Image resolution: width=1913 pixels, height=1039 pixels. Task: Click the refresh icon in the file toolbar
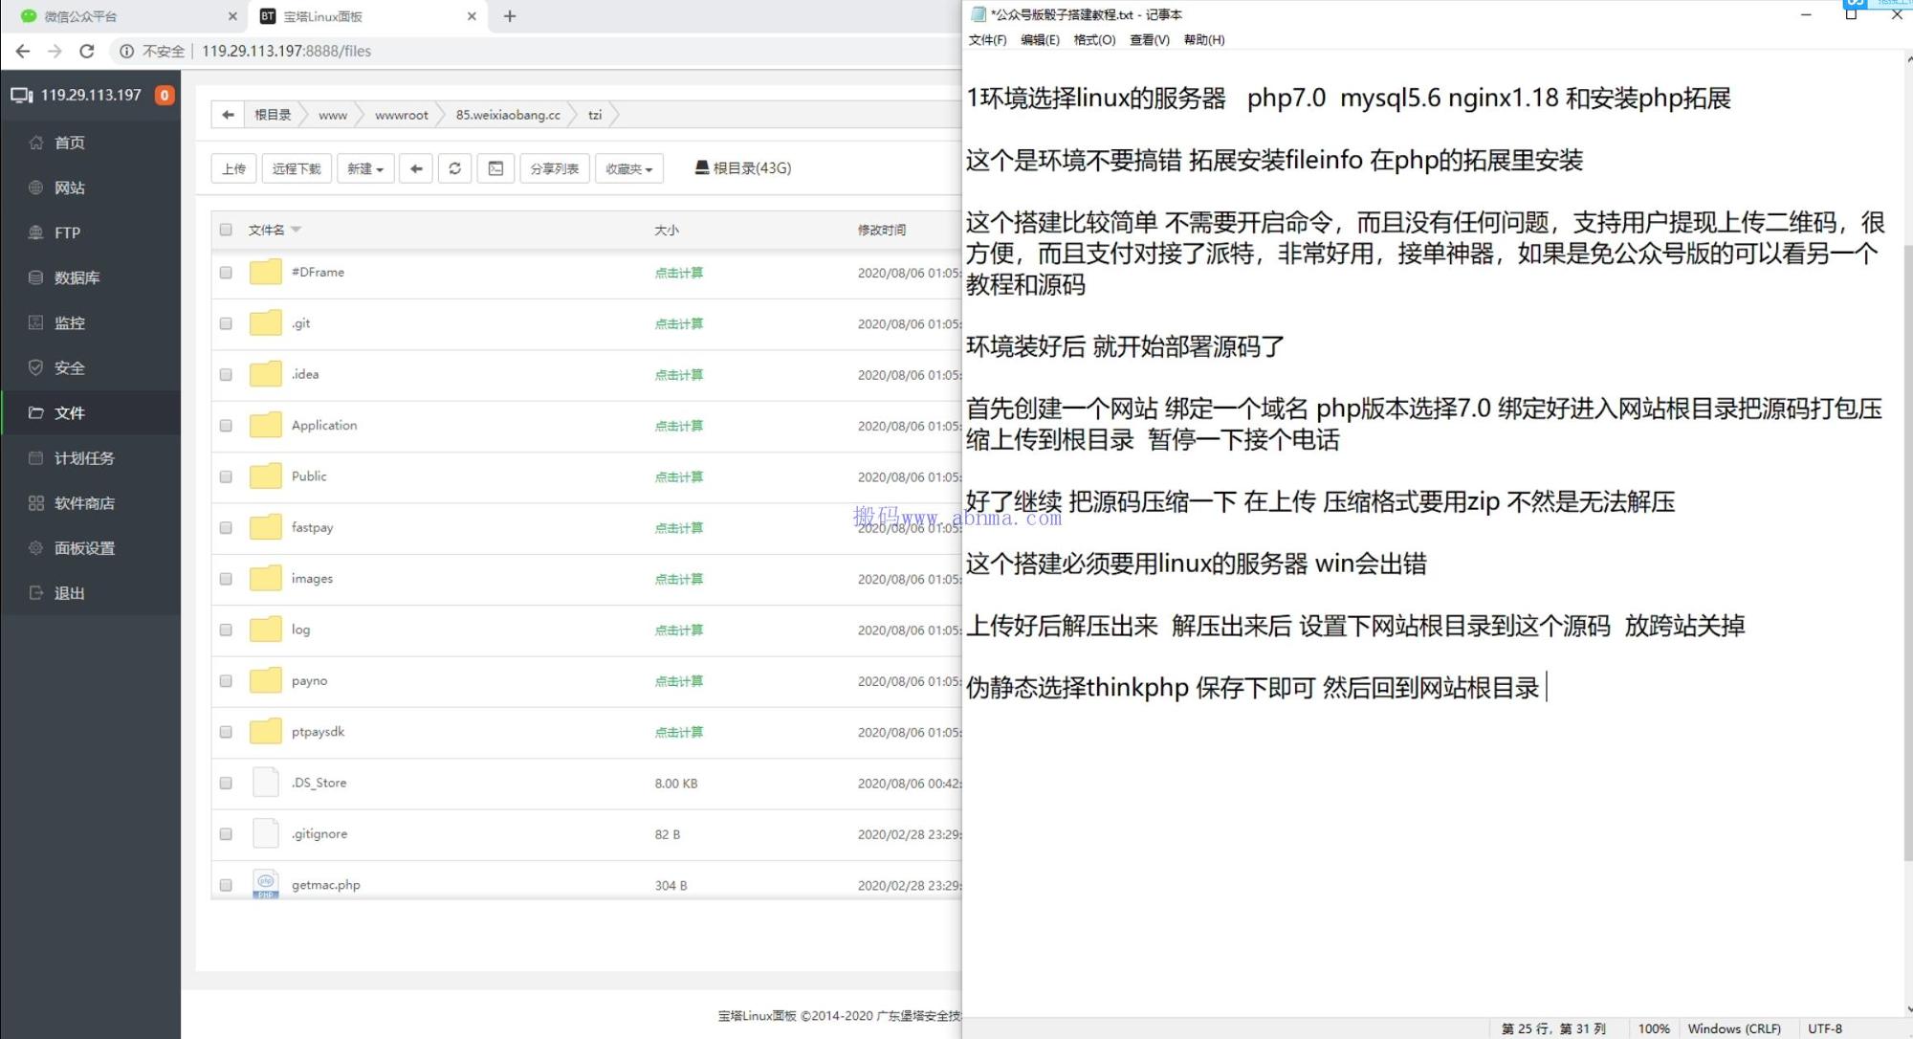point(454,168)
